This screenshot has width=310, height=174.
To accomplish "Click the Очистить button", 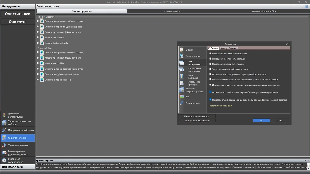I will pos(18,22).
